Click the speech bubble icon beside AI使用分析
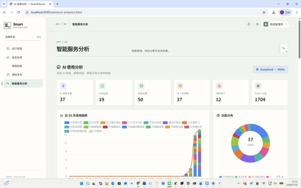 (59, 67)
